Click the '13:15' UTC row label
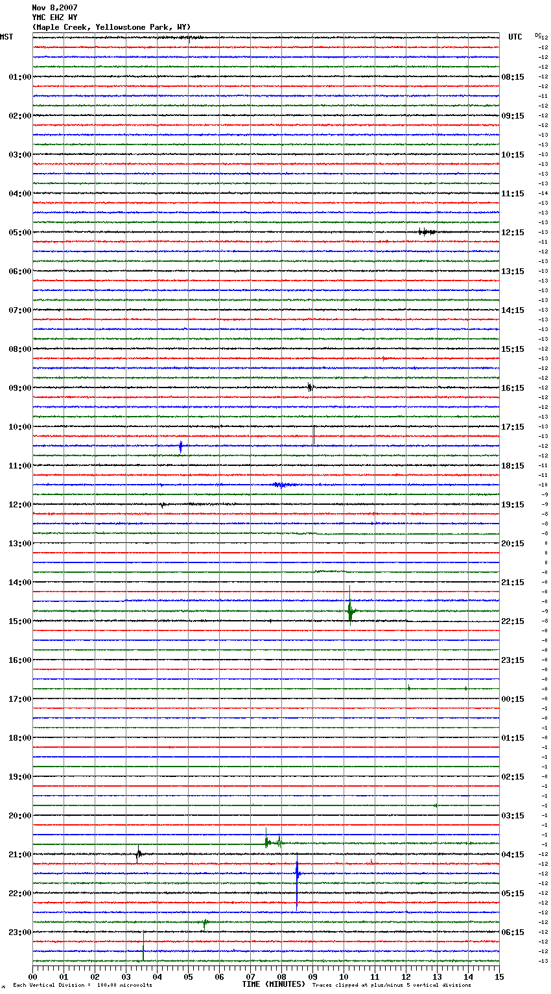 513,272
